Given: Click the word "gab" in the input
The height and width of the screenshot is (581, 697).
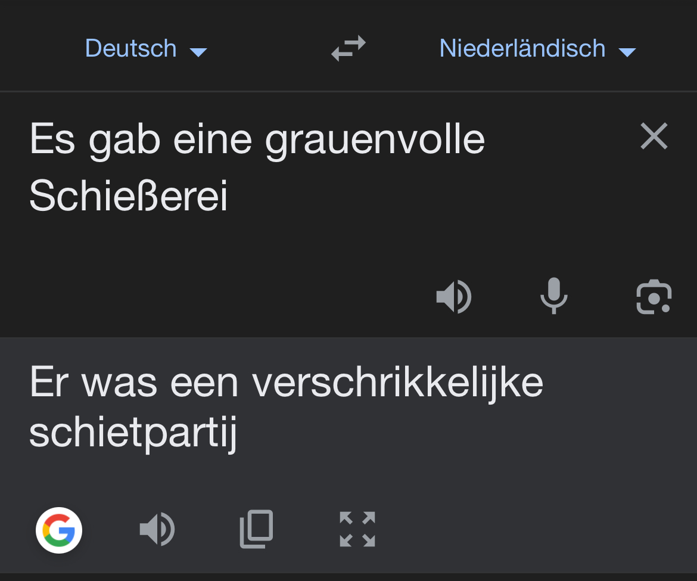Looking at the screenshot, I should [124, 141].
